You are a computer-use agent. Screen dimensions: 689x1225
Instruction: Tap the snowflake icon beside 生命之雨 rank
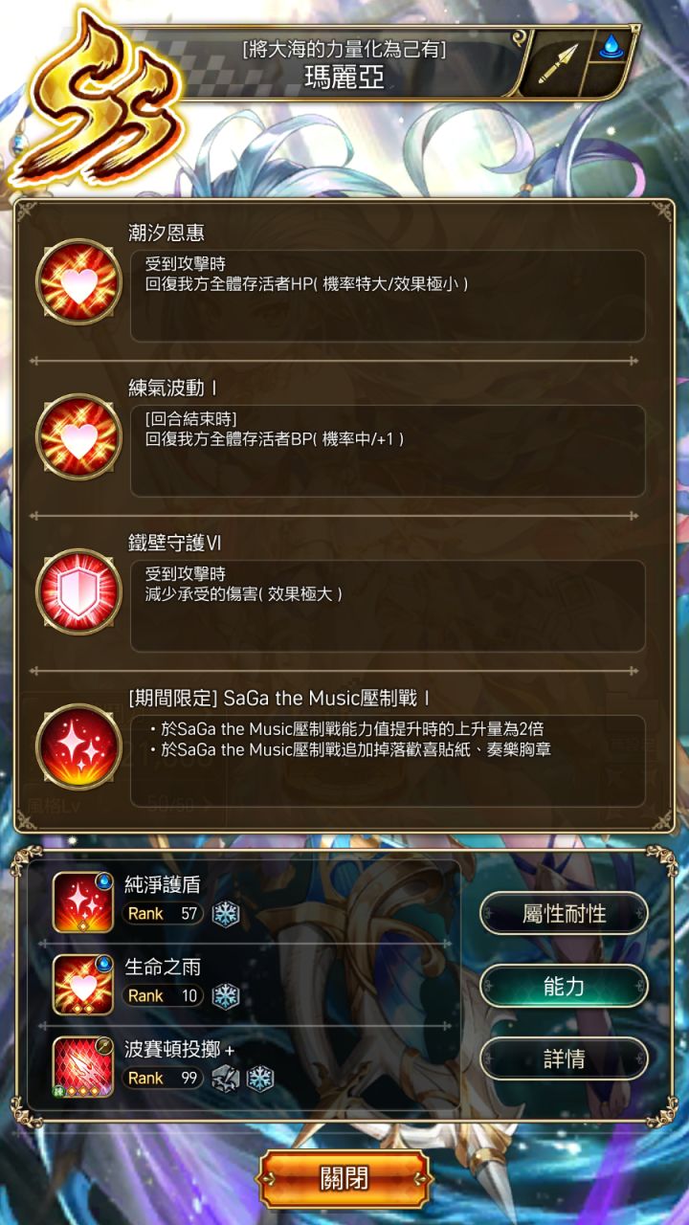click(225, 996)
